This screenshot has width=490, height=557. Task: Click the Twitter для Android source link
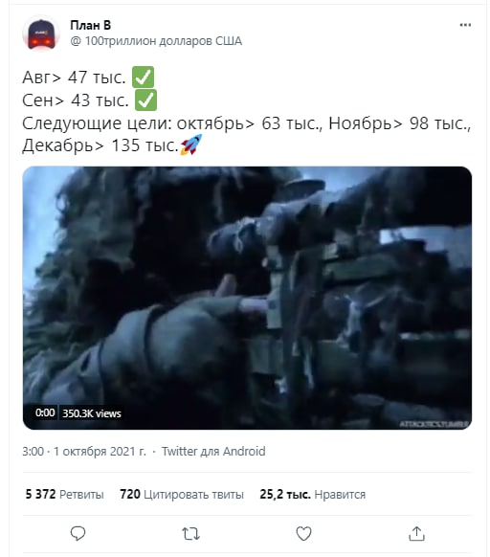[213, 451]
